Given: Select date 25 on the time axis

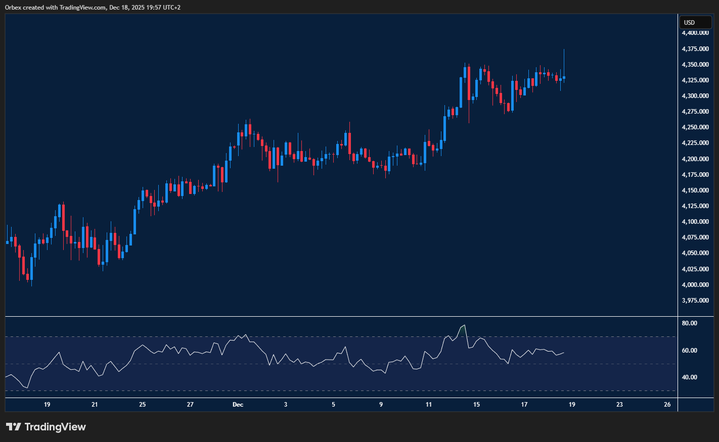Looking at the screenshot, I should tap(143, 405).
